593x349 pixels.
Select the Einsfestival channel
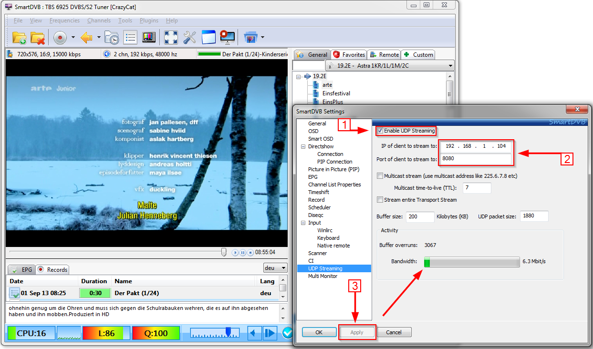(x=336, y=93)
